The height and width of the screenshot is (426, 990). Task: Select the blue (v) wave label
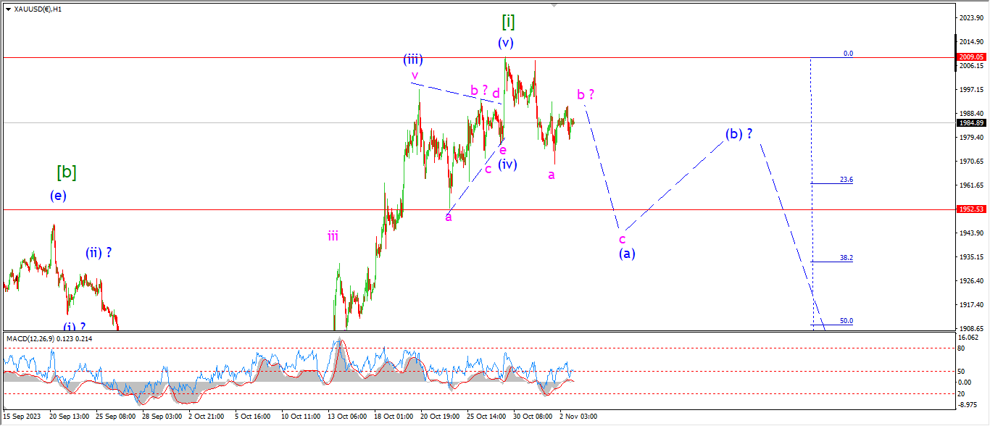(x=505, y=43)
